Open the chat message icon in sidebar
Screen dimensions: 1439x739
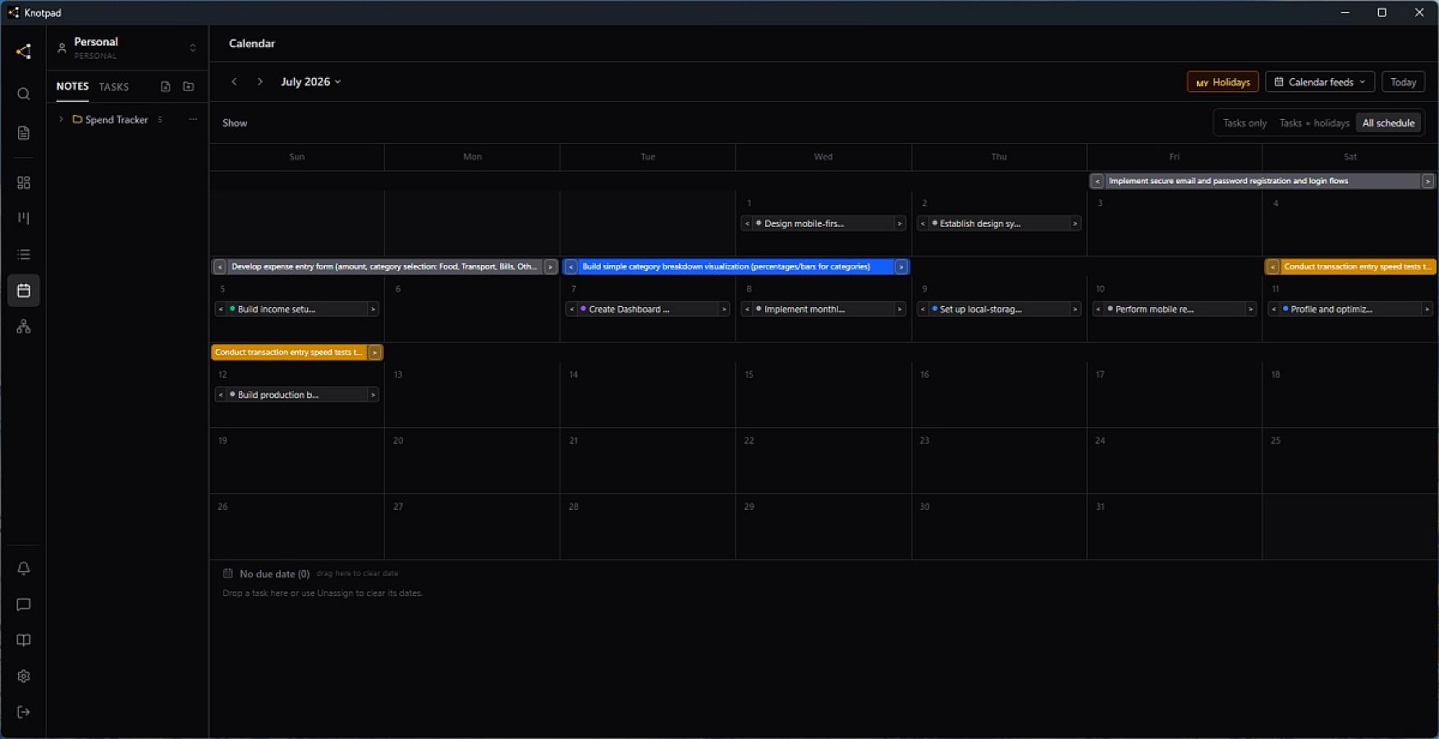click(24, 604)
